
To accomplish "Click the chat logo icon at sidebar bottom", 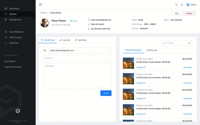I will tap(18, 111).
